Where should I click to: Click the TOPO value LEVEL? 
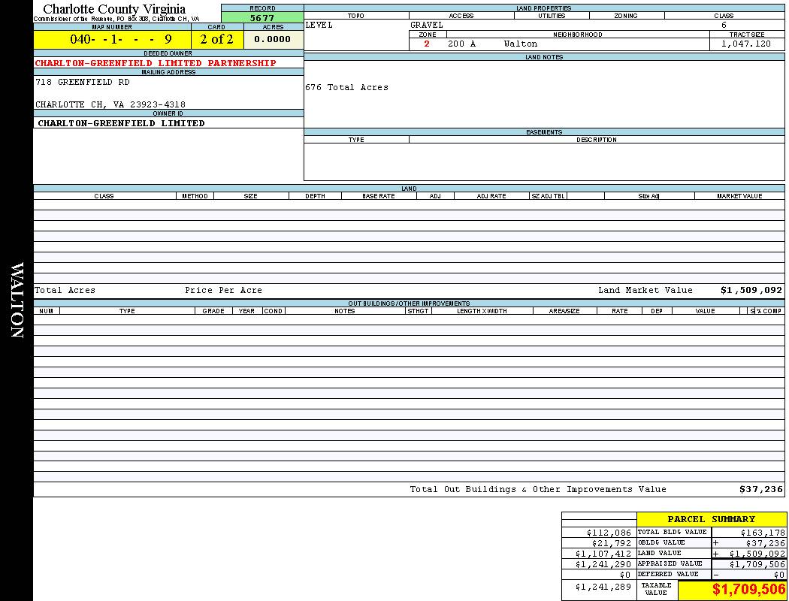(x=319, y=25)
